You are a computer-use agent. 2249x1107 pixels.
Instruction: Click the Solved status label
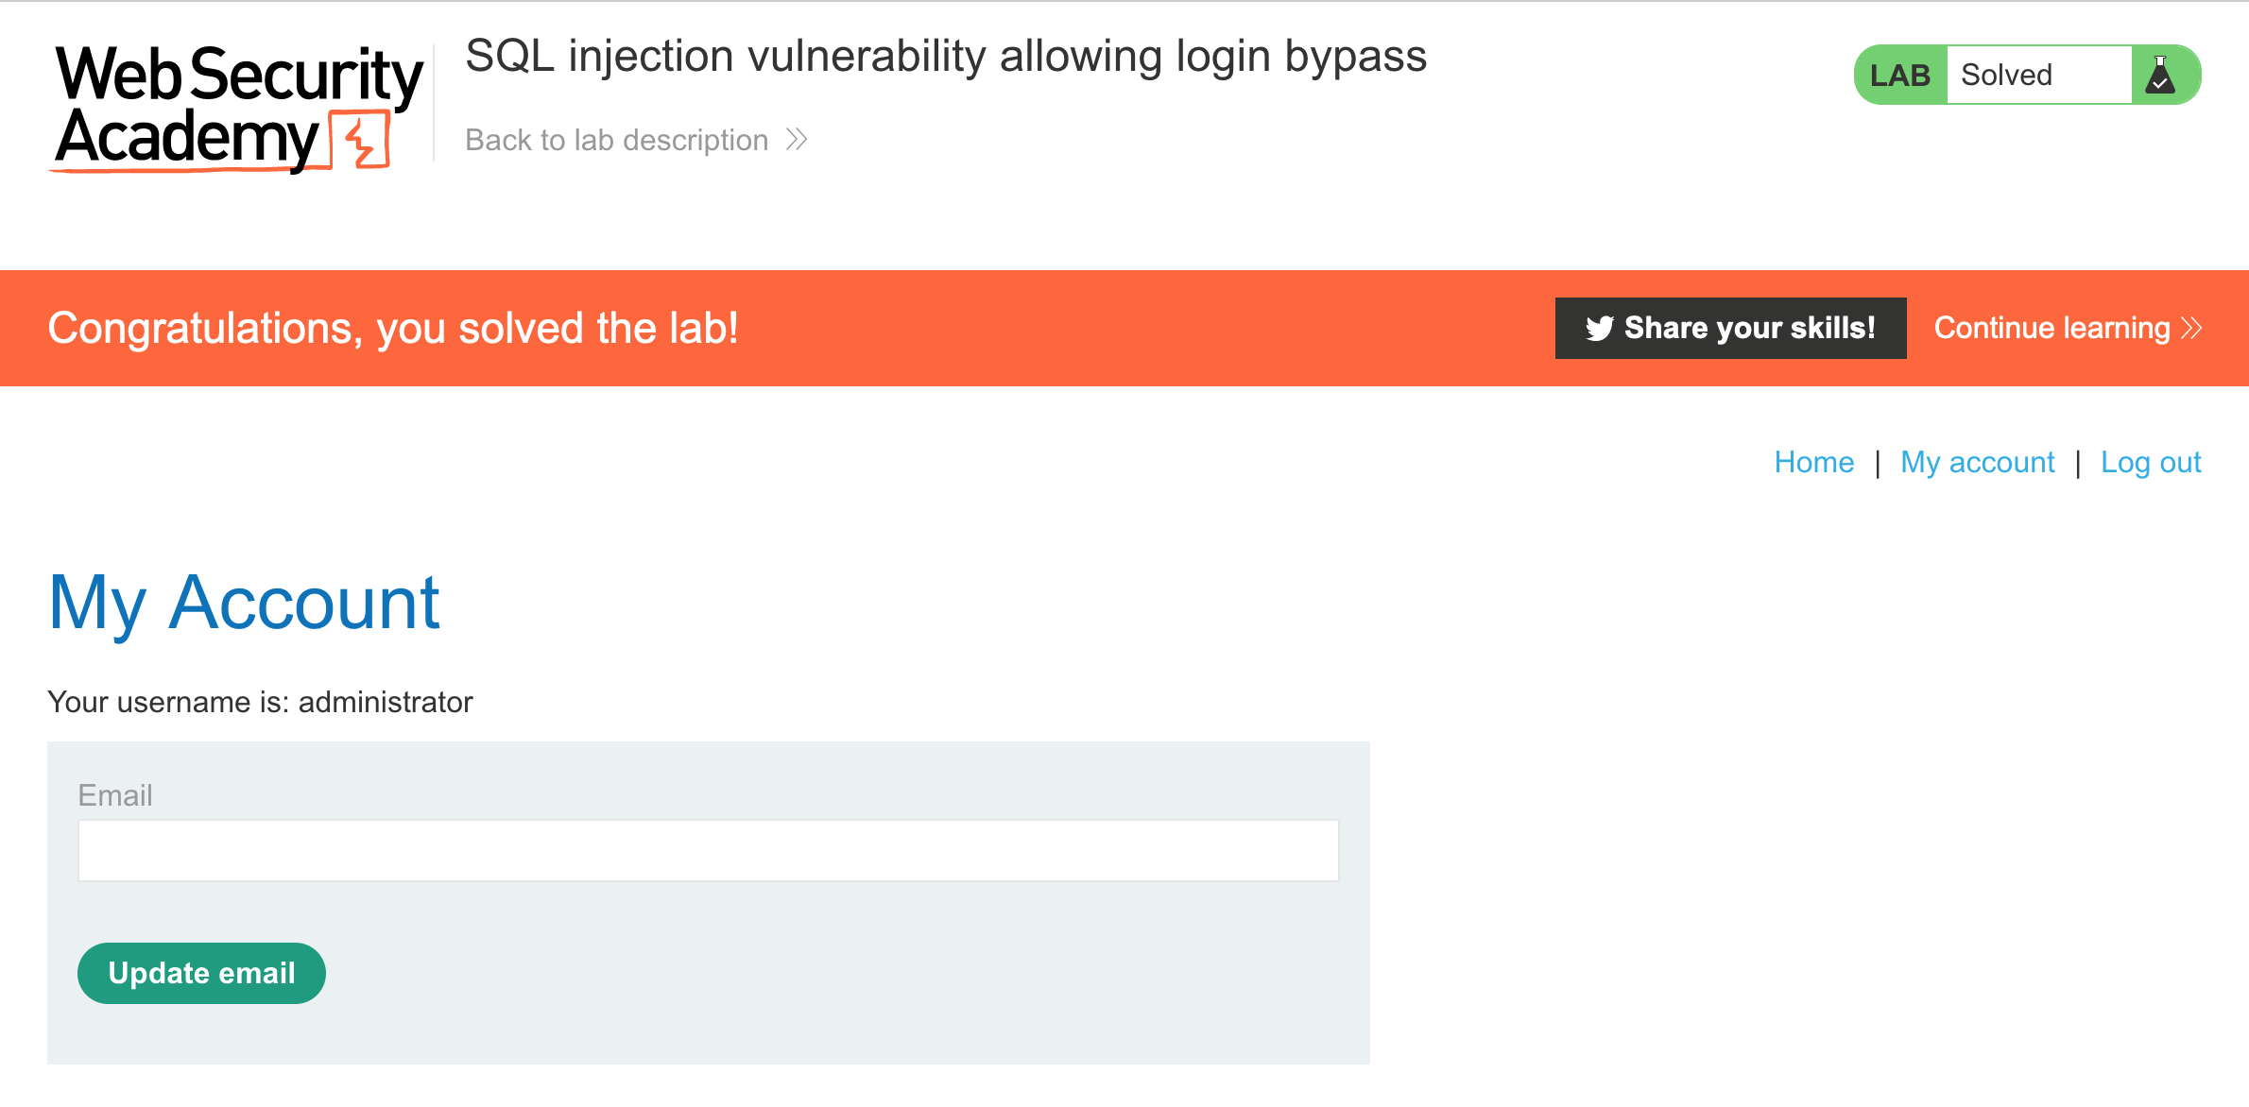pos(2006,75)
